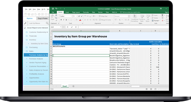Switch to the Page Layout ribbon tab
This screenshot has height=102, width=191.
coord(76,12)
